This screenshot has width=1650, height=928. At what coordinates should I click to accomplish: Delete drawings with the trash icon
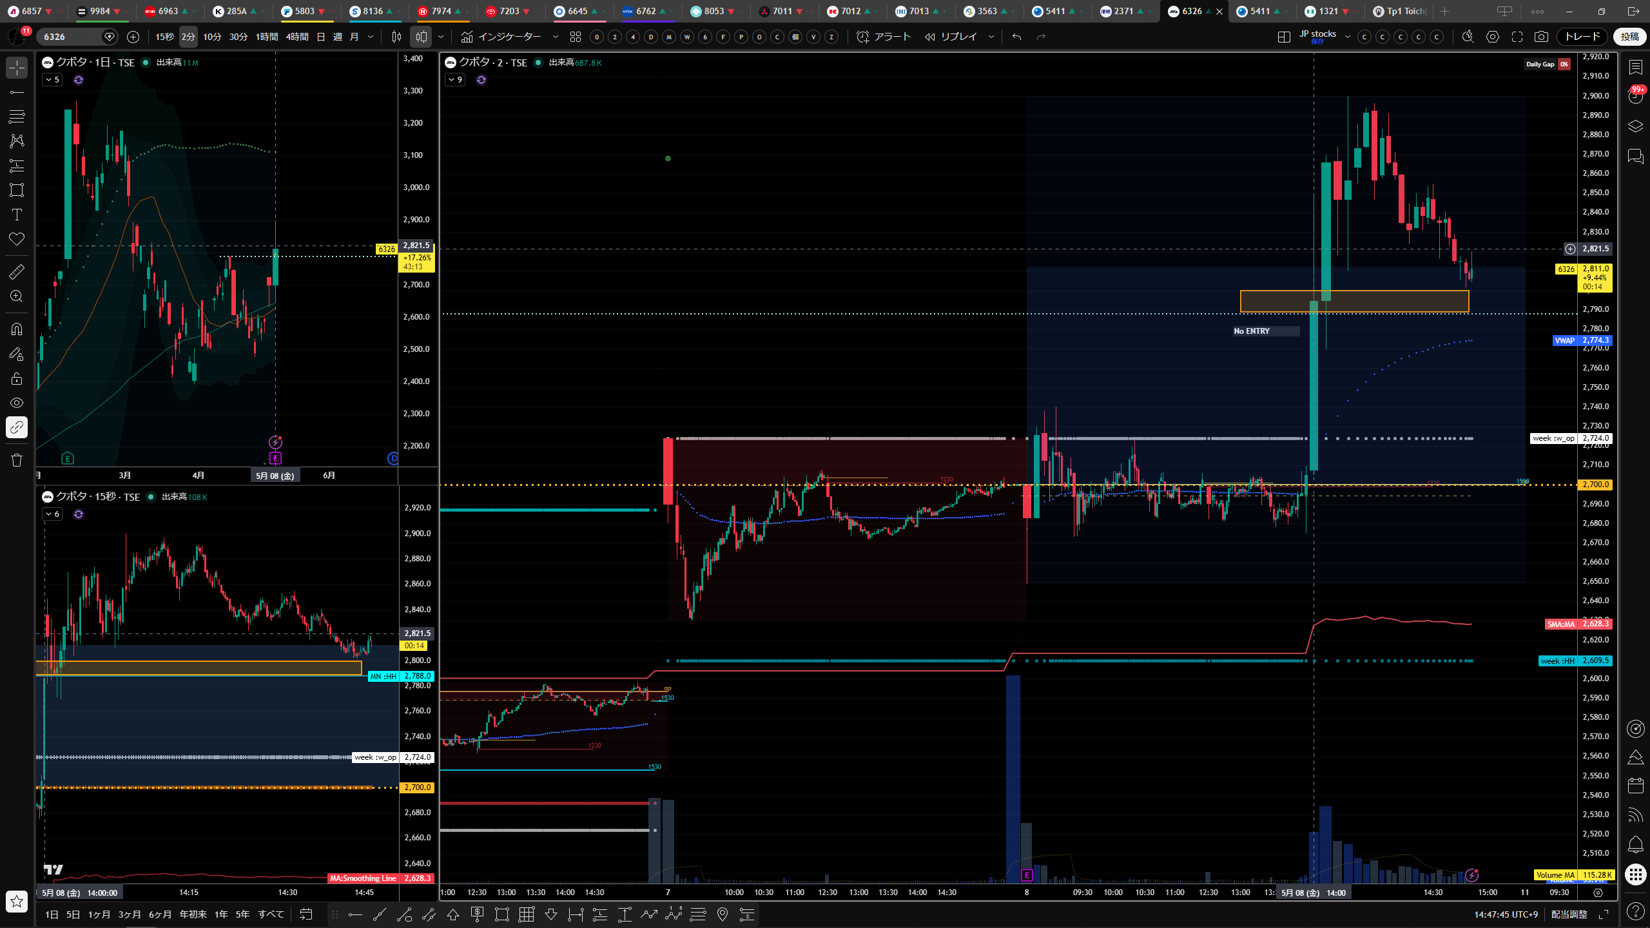pos(17,460)
